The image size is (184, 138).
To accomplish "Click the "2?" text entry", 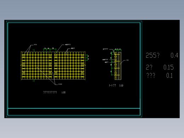I will coord(149,67).
